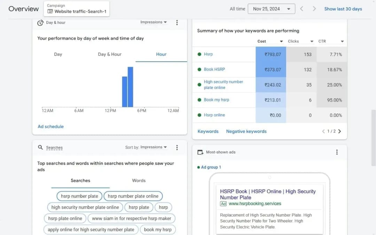Click green status dot beside Hsrp keyword
This screenshot has height=235, width=376.
click(199, 54)
